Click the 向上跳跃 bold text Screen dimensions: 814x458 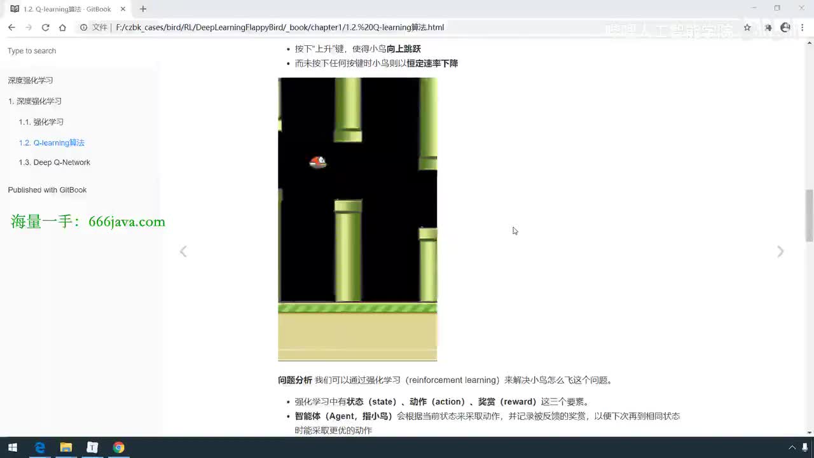coord(404,48)
